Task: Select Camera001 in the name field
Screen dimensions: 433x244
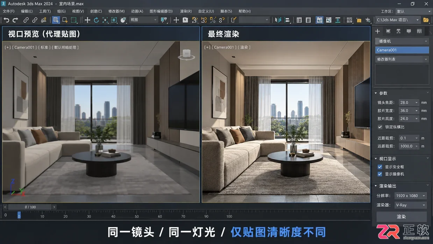Action: click(x=402, y=50)
